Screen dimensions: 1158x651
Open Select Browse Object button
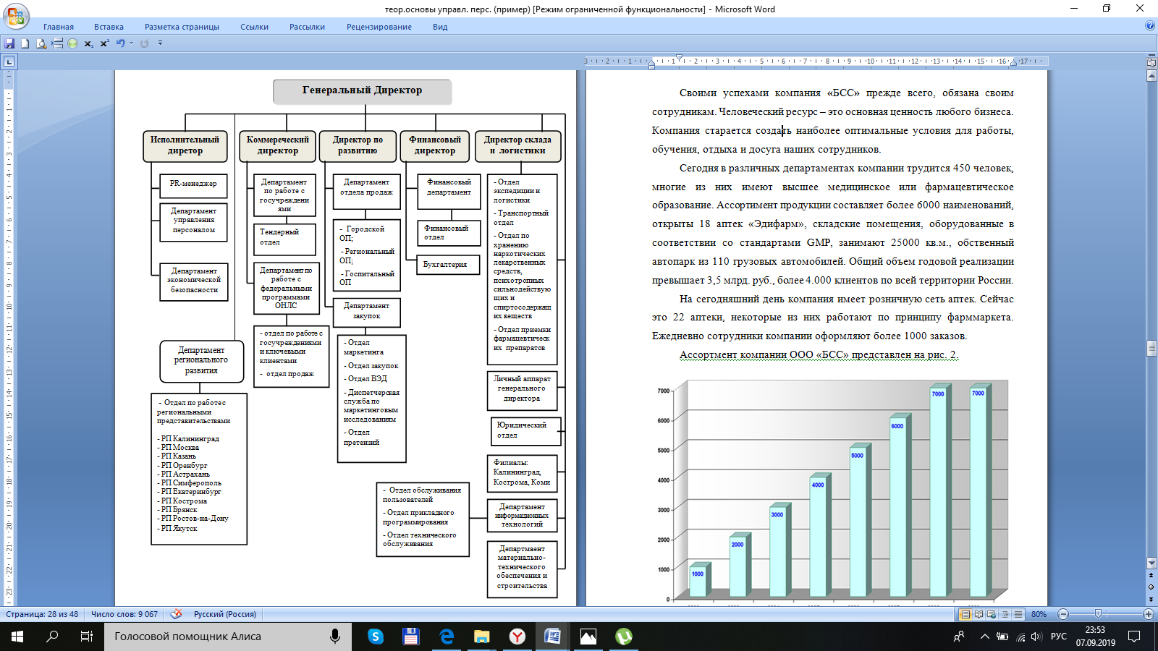(1151, 587)
